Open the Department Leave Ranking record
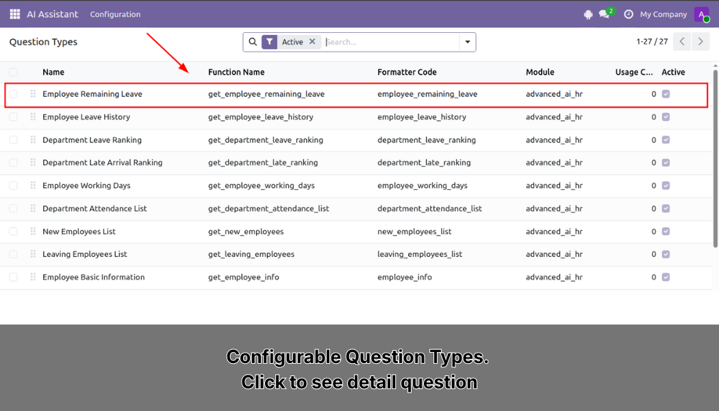Screen dimensions: 719x411 pyautogui.click(x=92, y=140)
